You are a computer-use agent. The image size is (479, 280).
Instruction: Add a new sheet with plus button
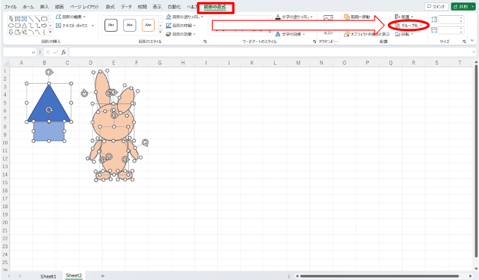(x=103, y=276)
